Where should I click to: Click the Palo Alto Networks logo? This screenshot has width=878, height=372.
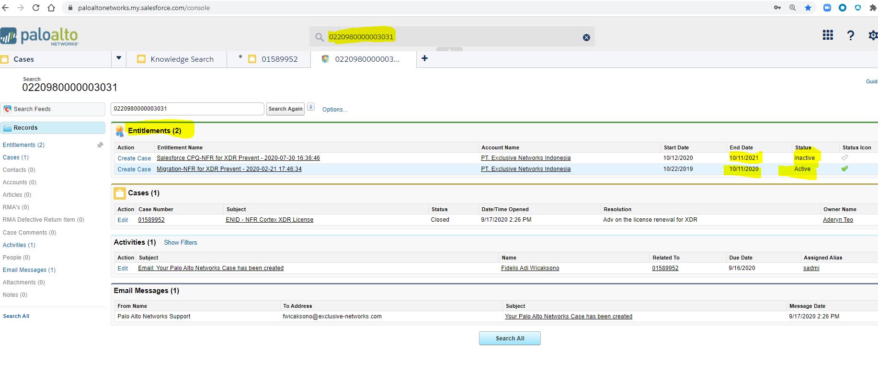click(x=39, y=36)
